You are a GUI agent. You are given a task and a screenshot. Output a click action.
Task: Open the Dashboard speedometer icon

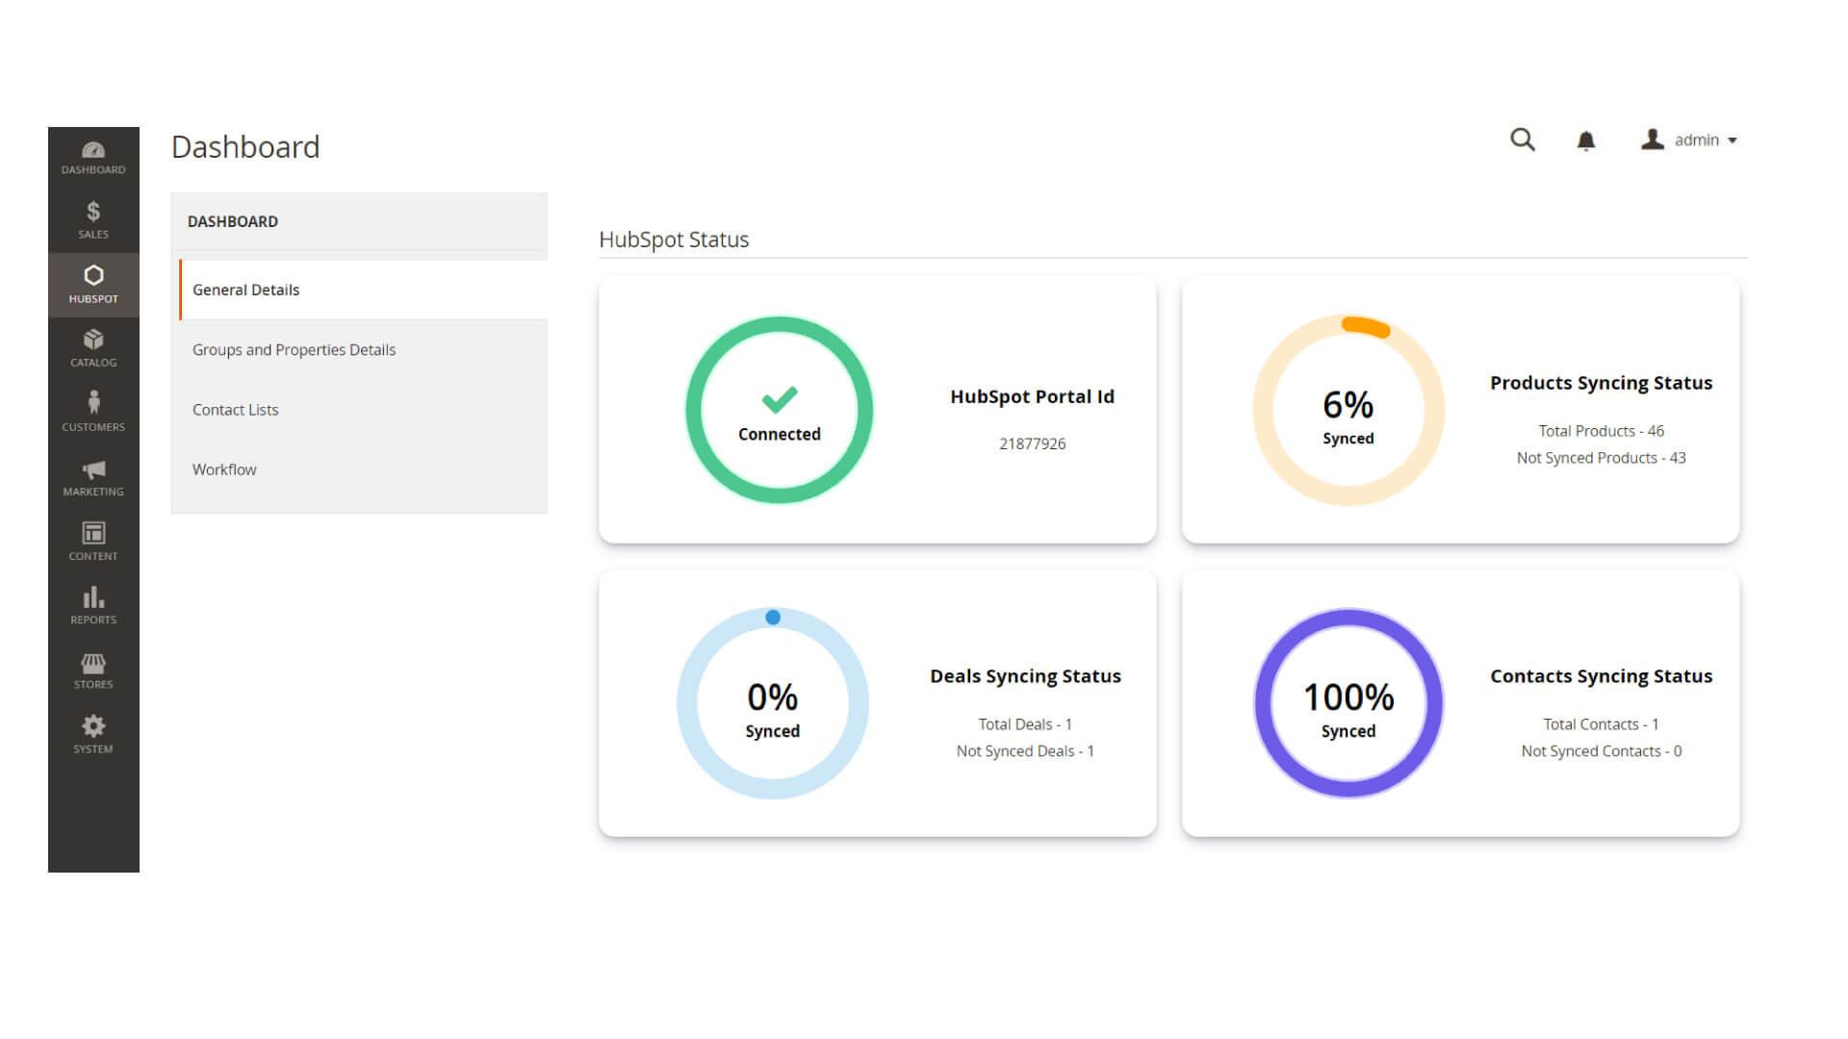click(x=92, y=156)
